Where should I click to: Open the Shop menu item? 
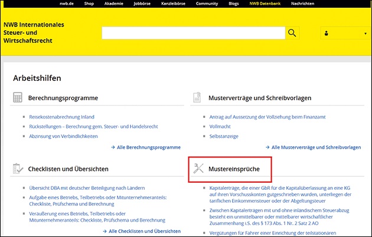89,4
